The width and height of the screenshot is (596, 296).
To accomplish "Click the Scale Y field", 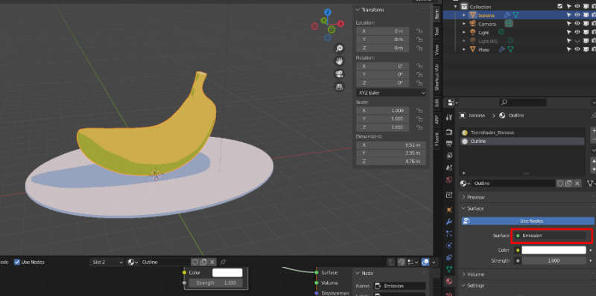I will pos(383,119).
